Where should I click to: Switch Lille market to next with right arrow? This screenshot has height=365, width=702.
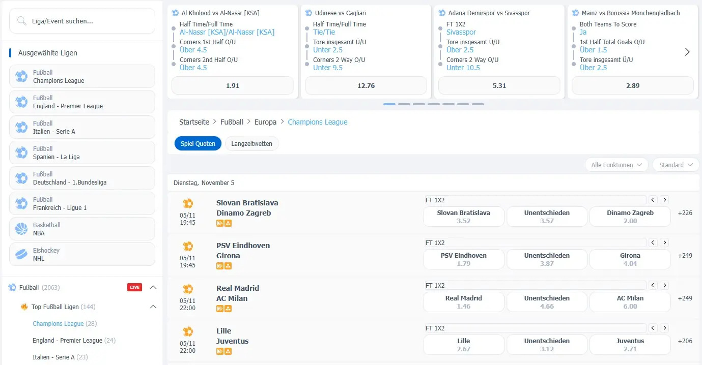pyautogui.click(x=664, y=328)
